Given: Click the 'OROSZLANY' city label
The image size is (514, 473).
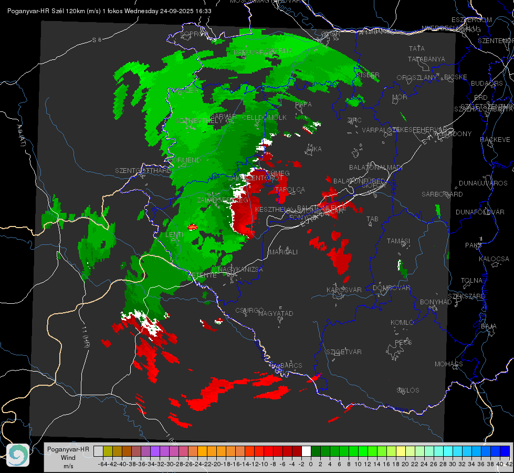Looking at the screenshot, I should pos(417,78).
